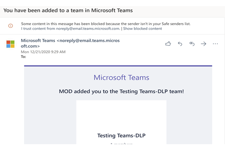Image resolution: width=225 pixels, height=156 pixels.
Task: Click the blank team image area in the white card
Action: click(121, 116)
